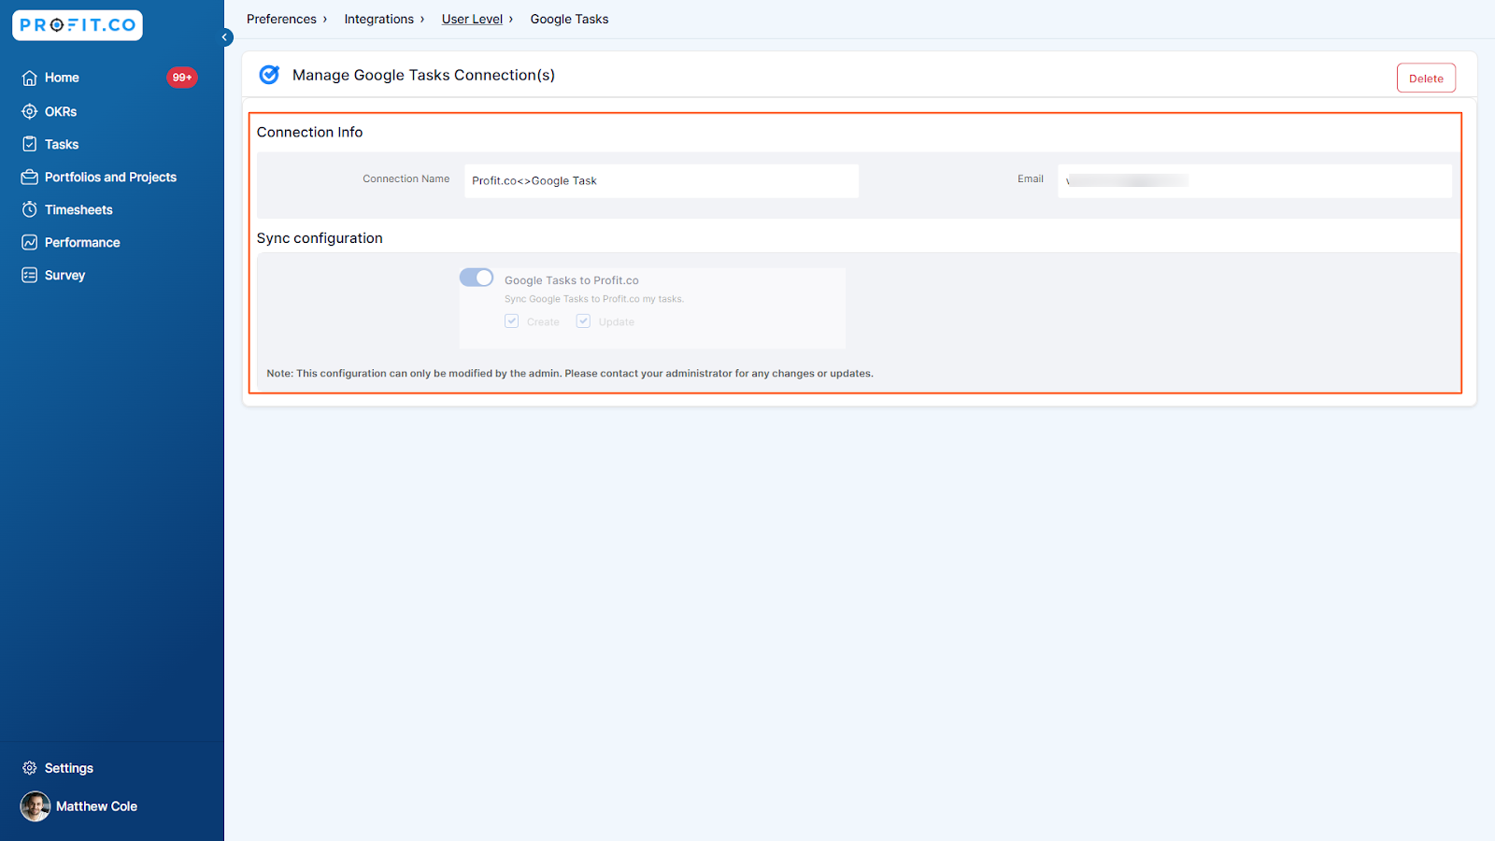Click the Google Tasks breadcrumb item
Screen dimensions: 1495x841
click(569, 19)
